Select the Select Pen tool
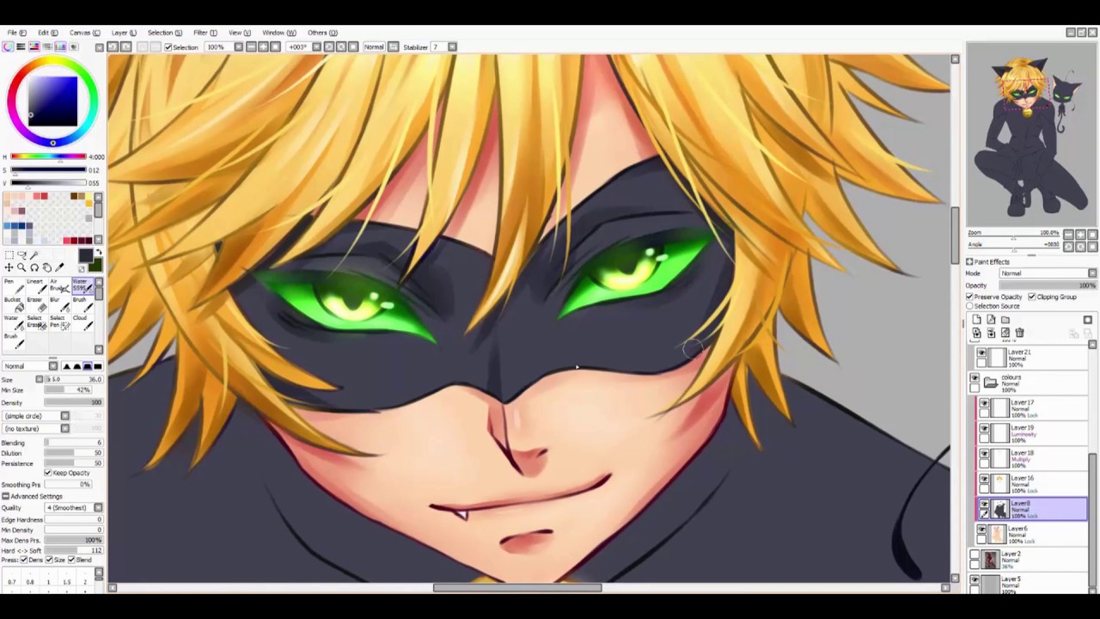 (x=60, y=322)
